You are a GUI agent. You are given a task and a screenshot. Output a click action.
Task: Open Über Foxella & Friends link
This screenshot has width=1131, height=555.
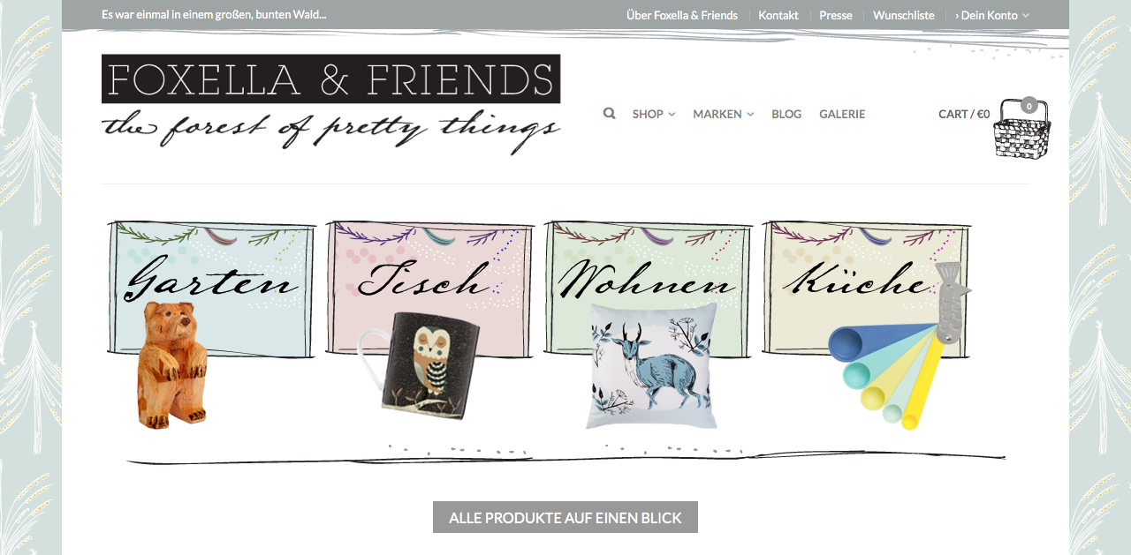(x=682, y=15)
